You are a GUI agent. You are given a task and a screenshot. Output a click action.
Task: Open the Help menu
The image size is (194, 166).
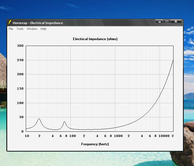[x=44, y=29]
